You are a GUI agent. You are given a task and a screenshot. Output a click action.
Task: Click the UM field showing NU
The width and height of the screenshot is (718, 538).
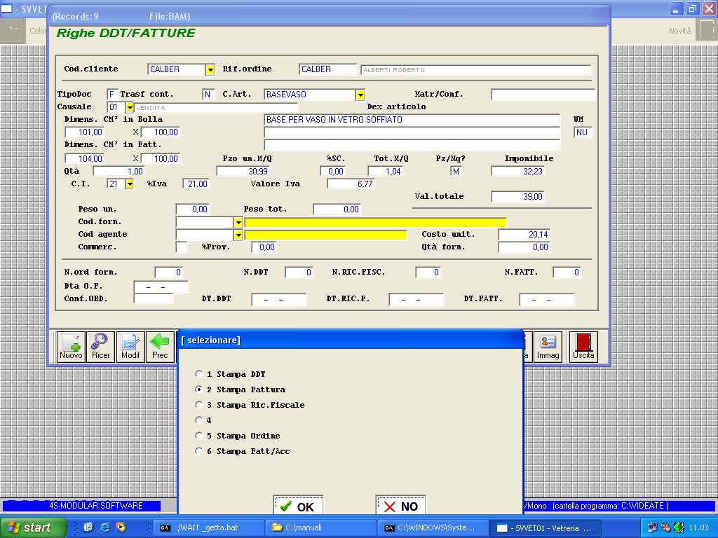pyautogui.click(x=583, y=132)
